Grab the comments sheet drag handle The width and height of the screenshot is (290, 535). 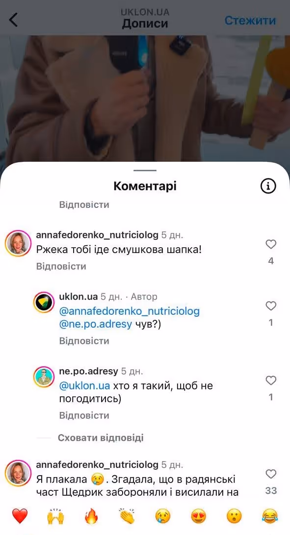(x=145, y=170)
